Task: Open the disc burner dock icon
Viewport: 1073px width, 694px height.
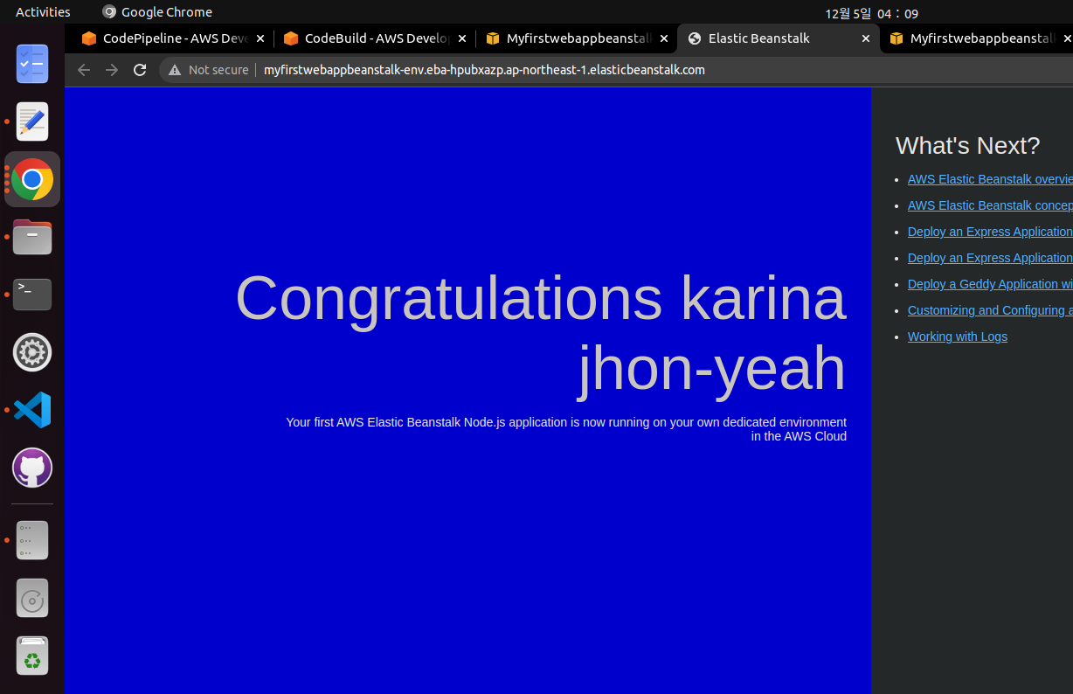Action: point(32,598)
